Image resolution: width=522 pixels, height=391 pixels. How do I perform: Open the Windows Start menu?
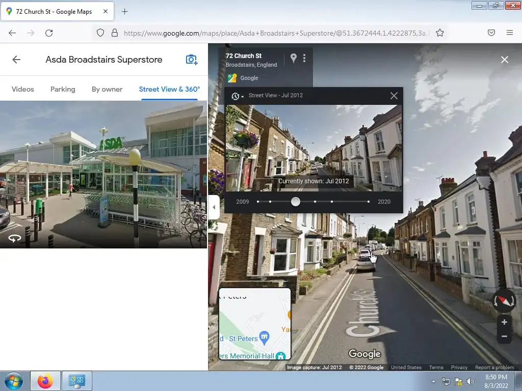(14, 381)
